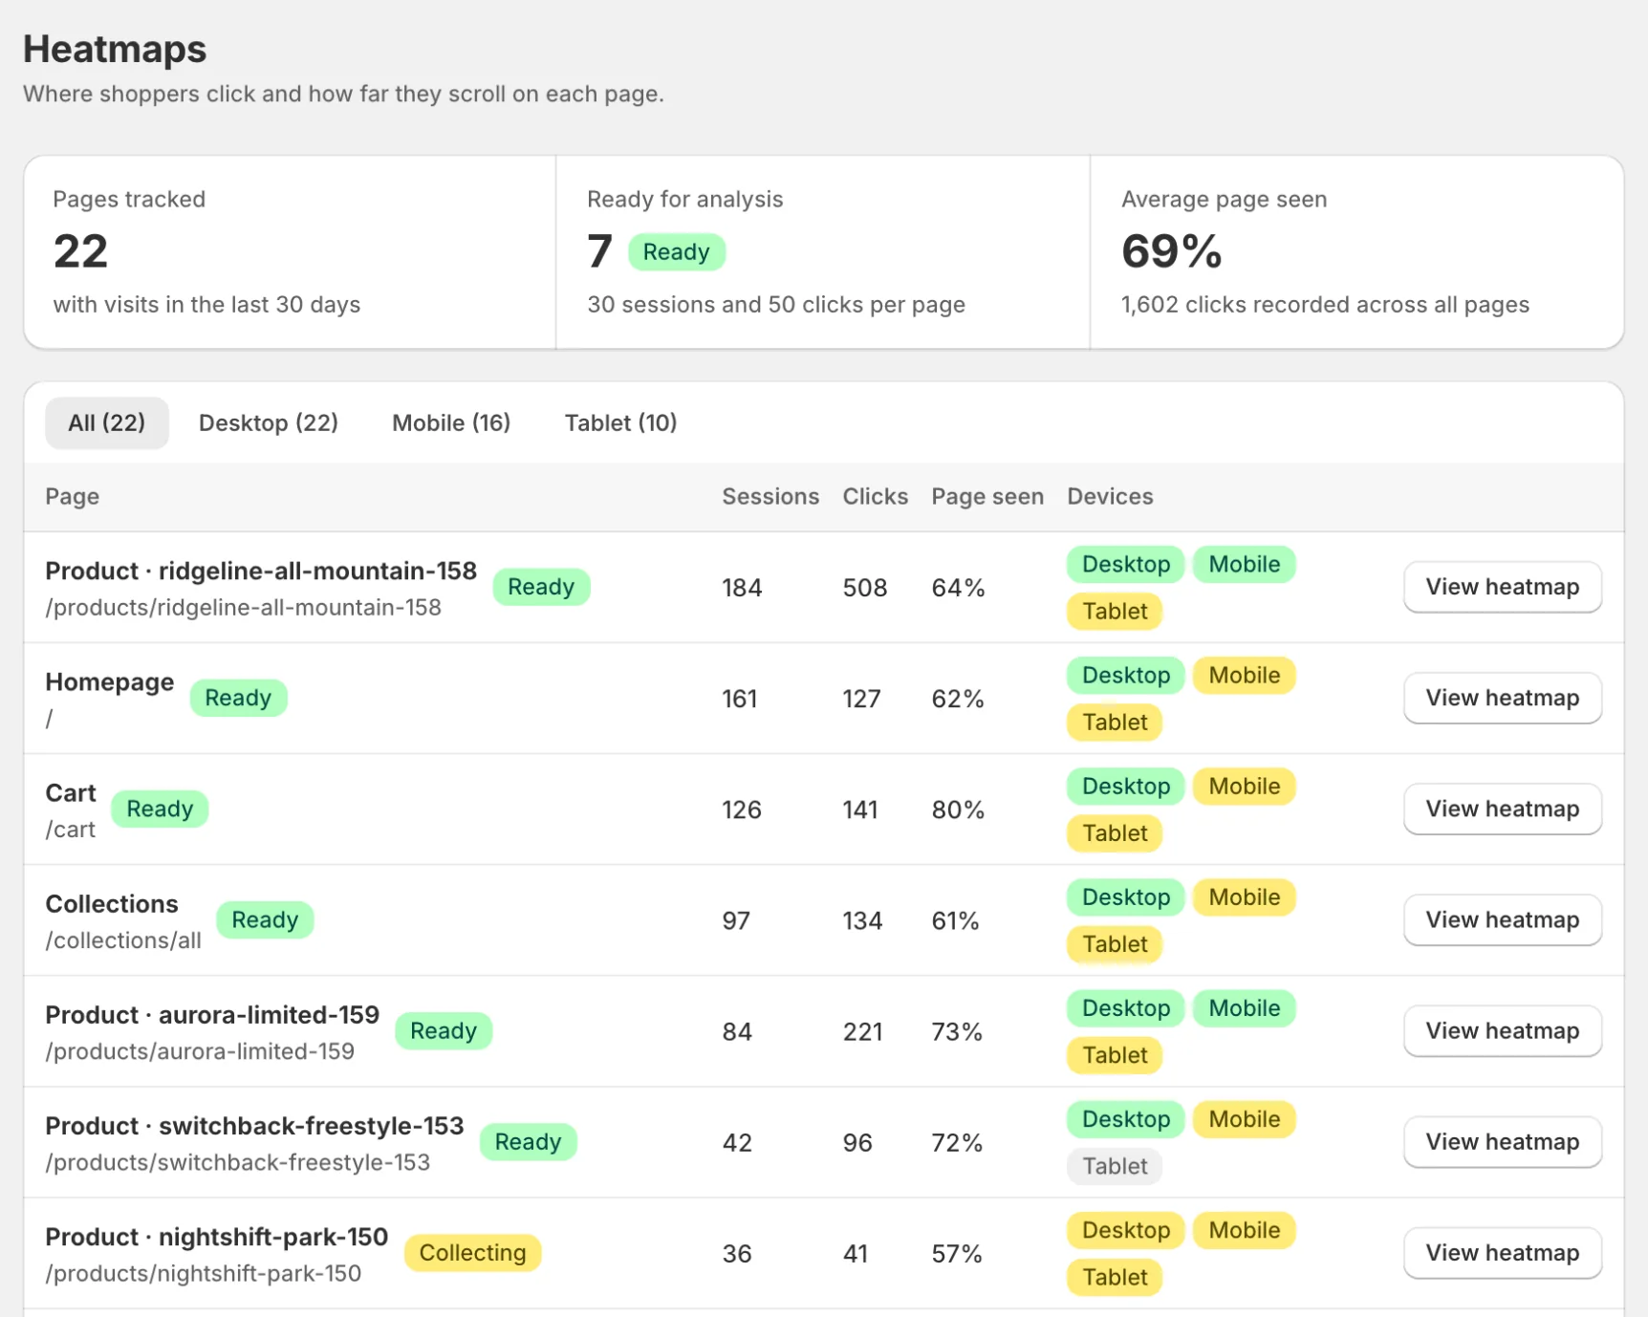The image size is (1648, 1317).
Task: Select Product · ridgeline-all-mountain-158 title
Action: click(x=261, y=571)
